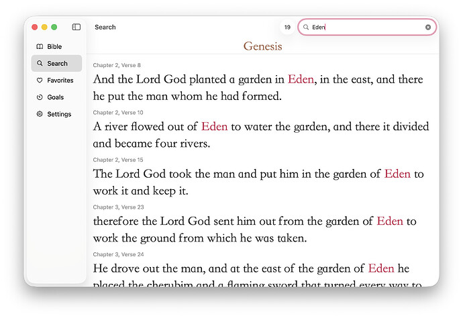Open the Chapter 2, Verse 8 result

[258, 87]
